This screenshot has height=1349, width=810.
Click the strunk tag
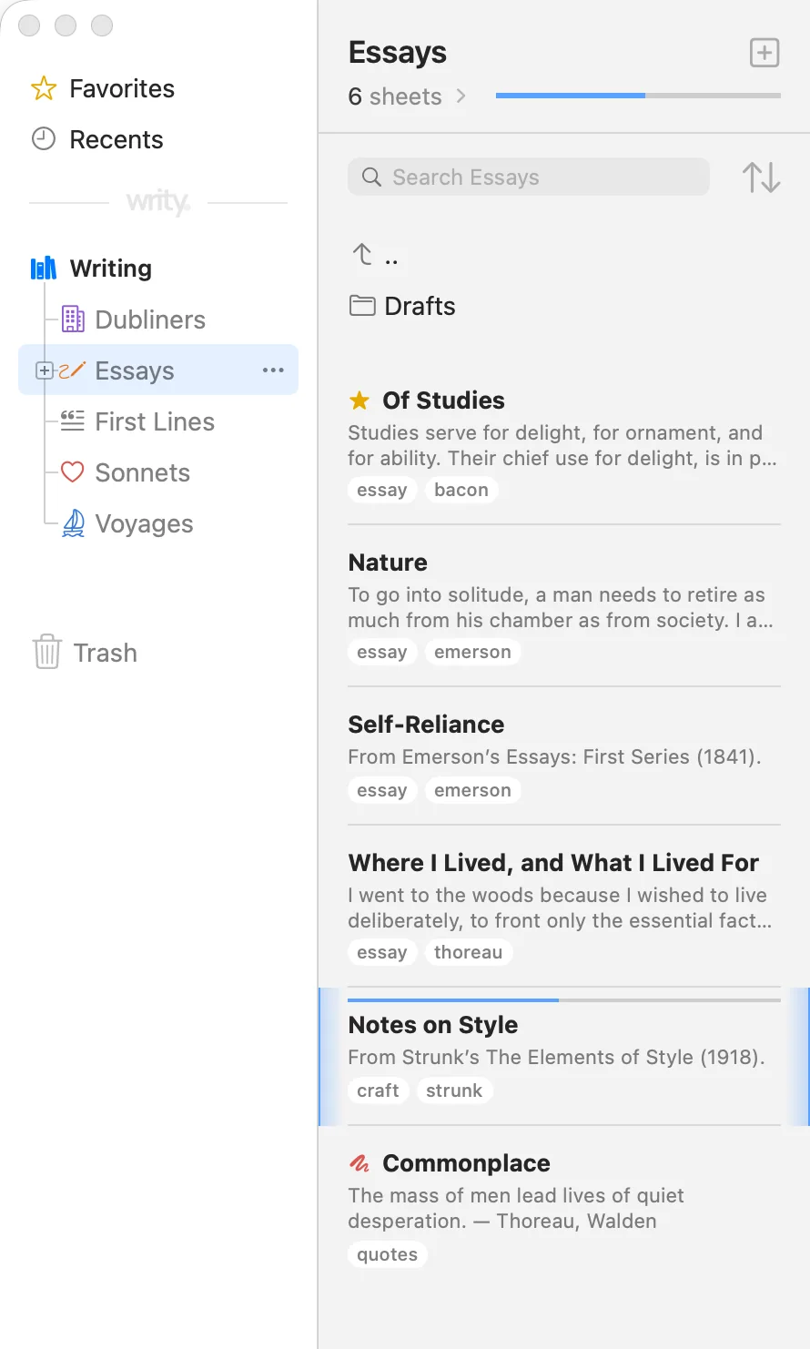tap(454, 1090)
